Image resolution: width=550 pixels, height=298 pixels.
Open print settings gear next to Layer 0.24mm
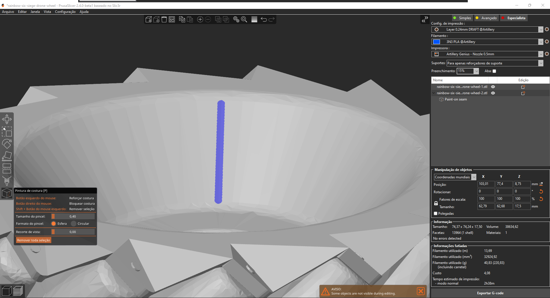pos(547,29)
